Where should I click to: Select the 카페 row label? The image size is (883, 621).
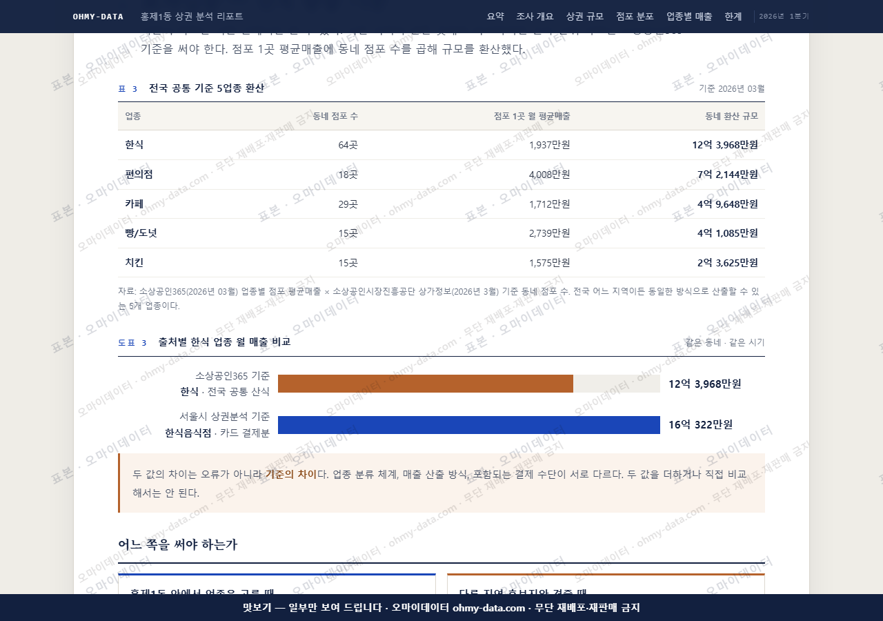(x=135, y=204)
